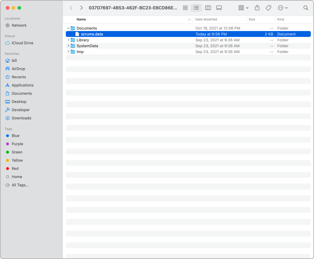Open the Finder search magnifier
This screenshot has height=259, width=314.
(x=306, y=8)
